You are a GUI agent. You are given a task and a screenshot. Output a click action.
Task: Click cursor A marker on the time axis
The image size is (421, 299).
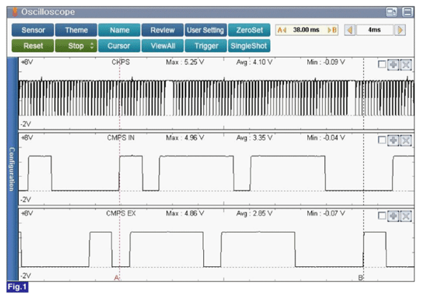click(x=116, y=277)
